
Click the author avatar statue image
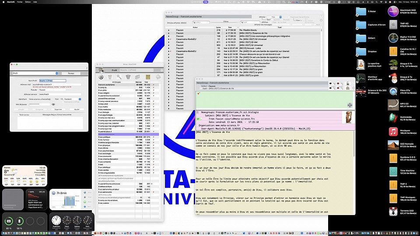[x=348, y=117]
